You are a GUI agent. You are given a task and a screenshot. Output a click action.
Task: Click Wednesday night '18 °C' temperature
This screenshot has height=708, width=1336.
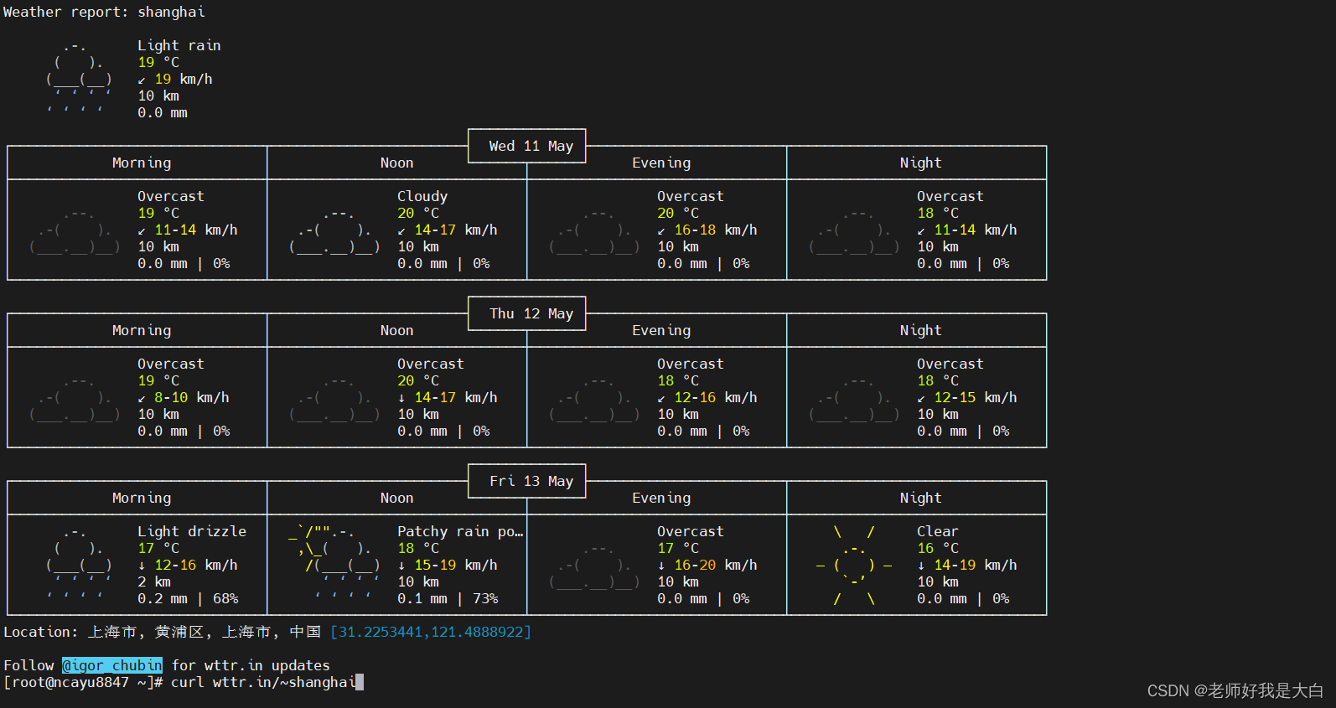click(x=938, y=213)
